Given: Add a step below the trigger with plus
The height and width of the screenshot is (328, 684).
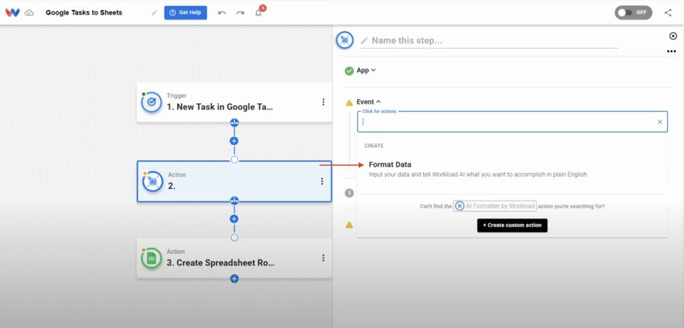Looking at the screenshot, I should point(234,141).
